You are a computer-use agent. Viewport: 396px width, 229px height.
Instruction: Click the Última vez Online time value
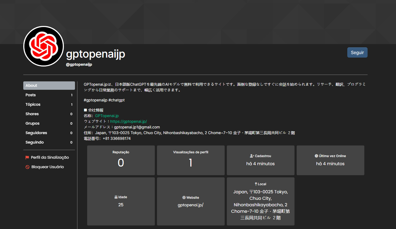point(330,164)
